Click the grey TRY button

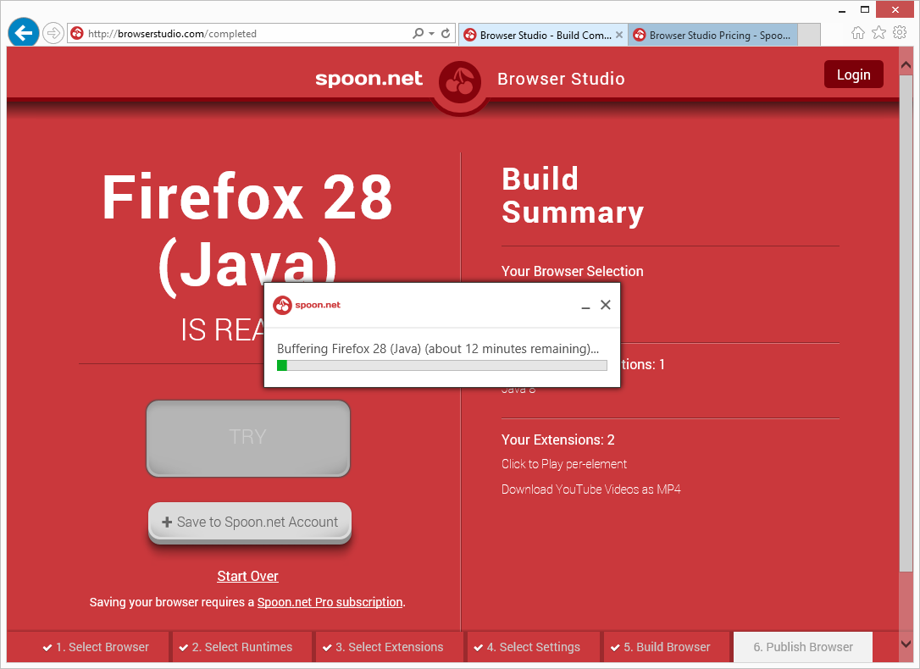pos(247,438)
